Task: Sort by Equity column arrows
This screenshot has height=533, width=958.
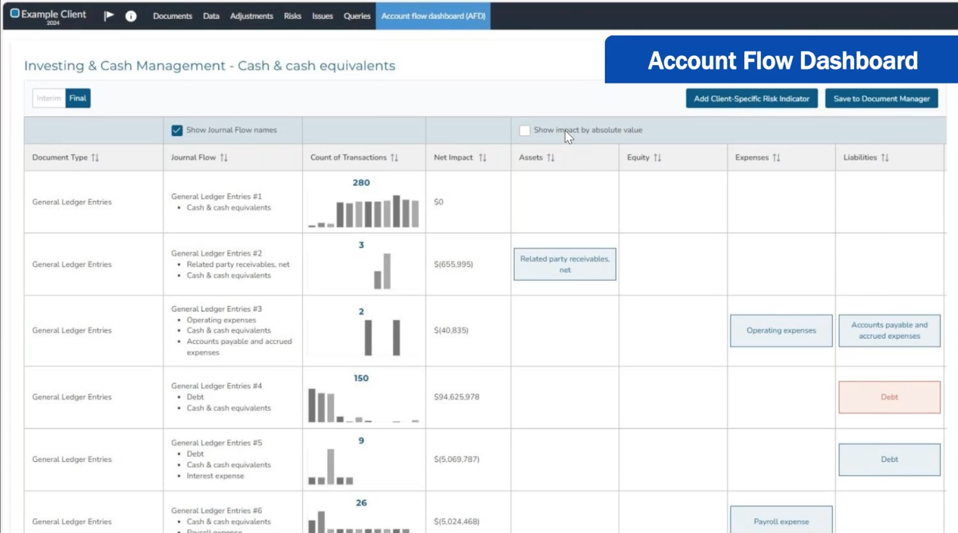Action: 657,157
